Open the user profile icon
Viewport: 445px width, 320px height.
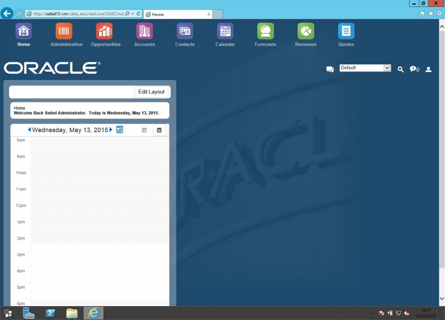tap(428, 69)
